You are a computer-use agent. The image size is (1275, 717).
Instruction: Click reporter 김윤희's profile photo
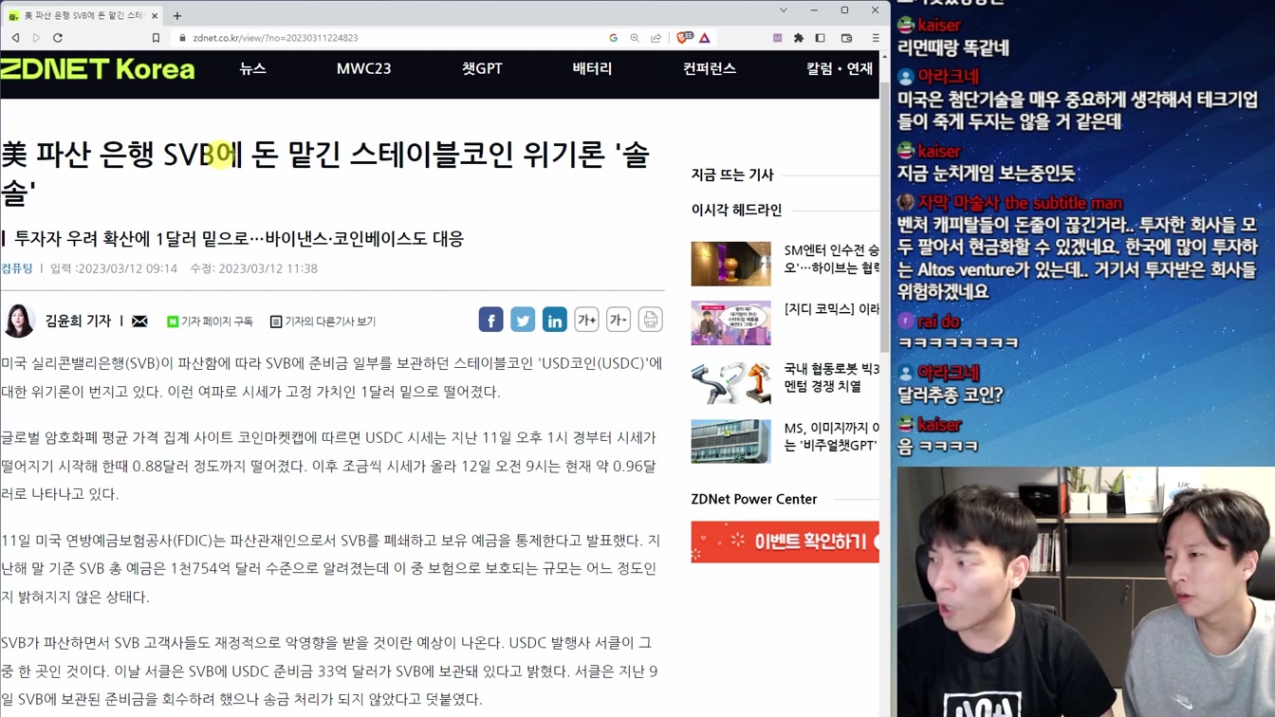[18, 321]
